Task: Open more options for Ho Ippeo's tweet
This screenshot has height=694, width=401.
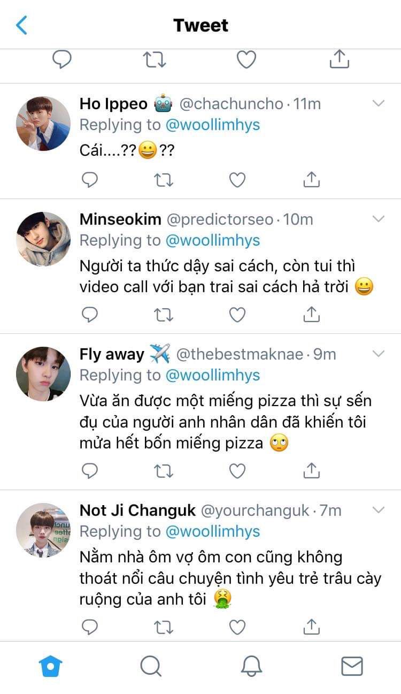Action: coord(379,103)
